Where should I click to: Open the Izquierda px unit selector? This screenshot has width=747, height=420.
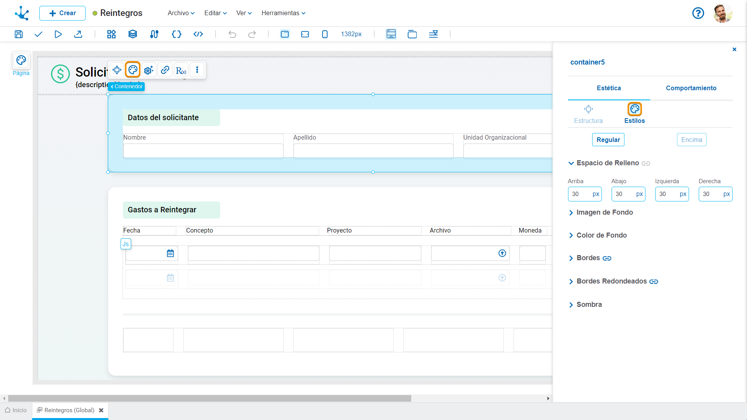(683, 194)
